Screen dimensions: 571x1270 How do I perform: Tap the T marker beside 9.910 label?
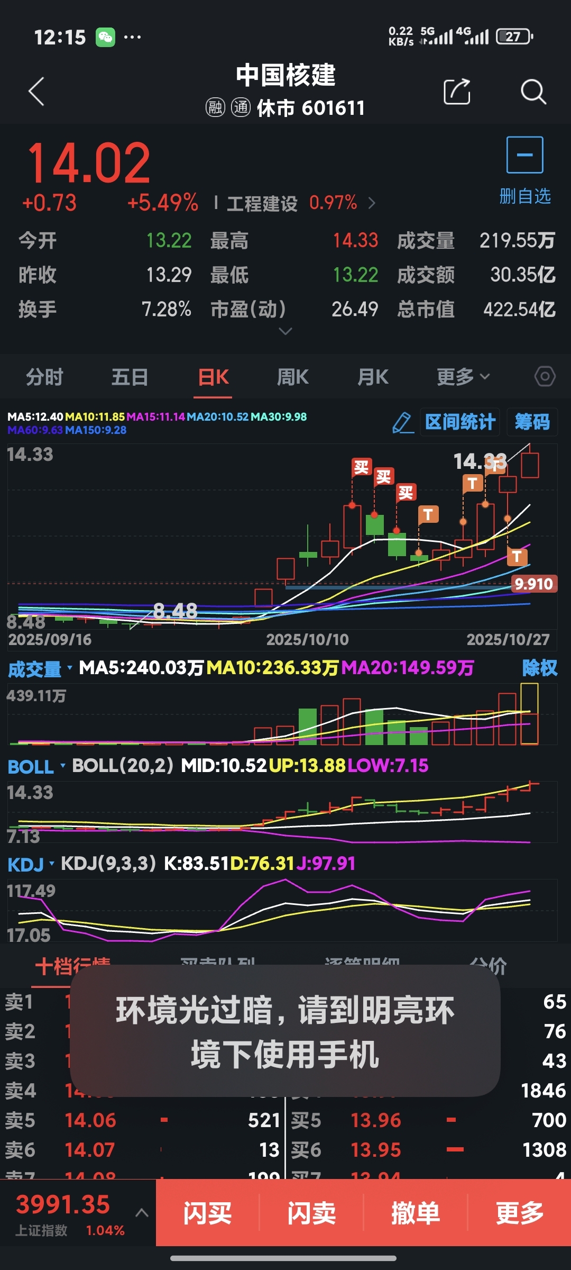tap(517, 557)
